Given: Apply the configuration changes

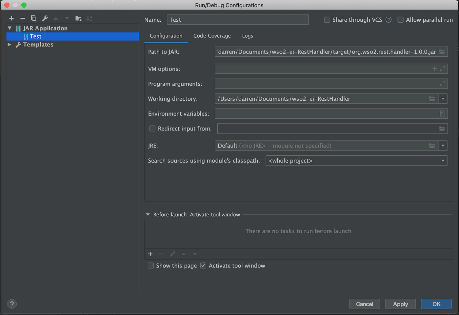Looking at the screenshot, I should pos(400,304).
